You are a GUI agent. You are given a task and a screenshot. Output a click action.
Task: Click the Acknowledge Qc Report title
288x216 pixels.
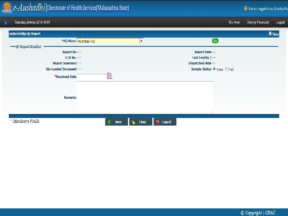click(x=25, y=34)
